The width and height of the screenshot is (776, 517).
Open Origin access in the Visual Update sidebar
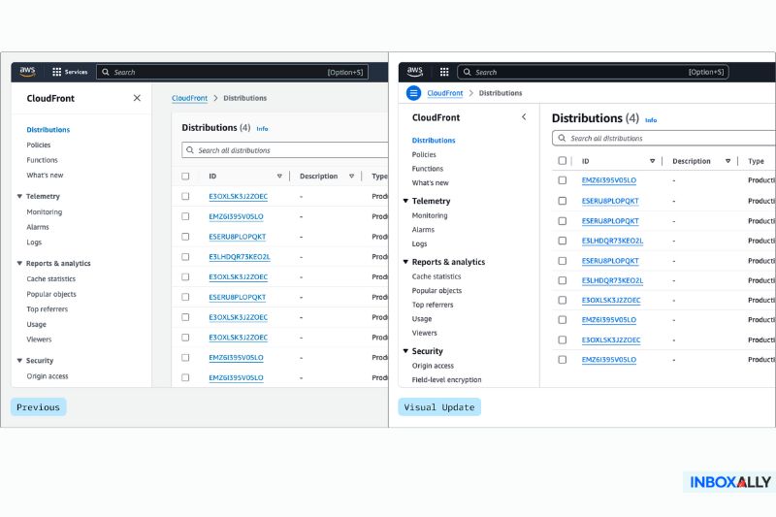pos(433,366)
